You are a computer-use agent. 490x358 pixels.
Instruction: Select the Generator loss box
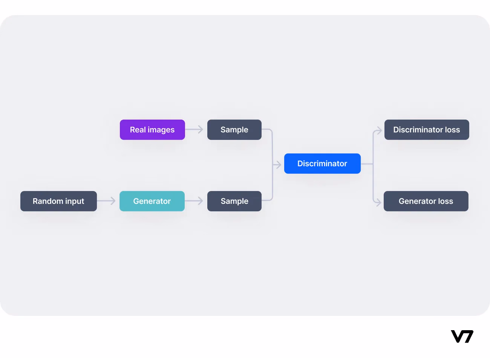click(x=426, y=201)
